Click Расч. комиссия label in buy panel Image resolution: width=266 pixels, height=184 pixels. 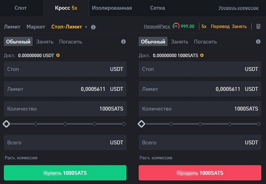pyautogui.click(x=21, y=158)
